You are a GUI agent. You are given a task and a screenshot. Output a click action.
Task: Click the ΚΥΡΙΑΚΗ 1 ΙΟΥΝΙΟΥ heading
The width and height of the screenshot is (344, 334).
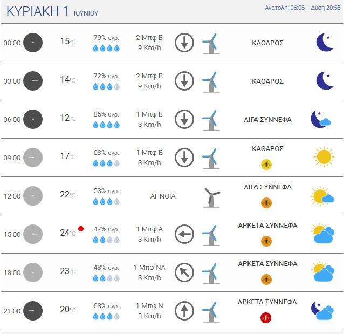pos(52,11)
